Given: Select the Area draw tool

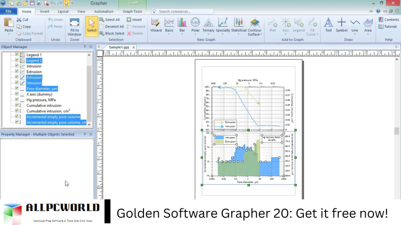Looking at the screenshot, I should click(368, 26).
